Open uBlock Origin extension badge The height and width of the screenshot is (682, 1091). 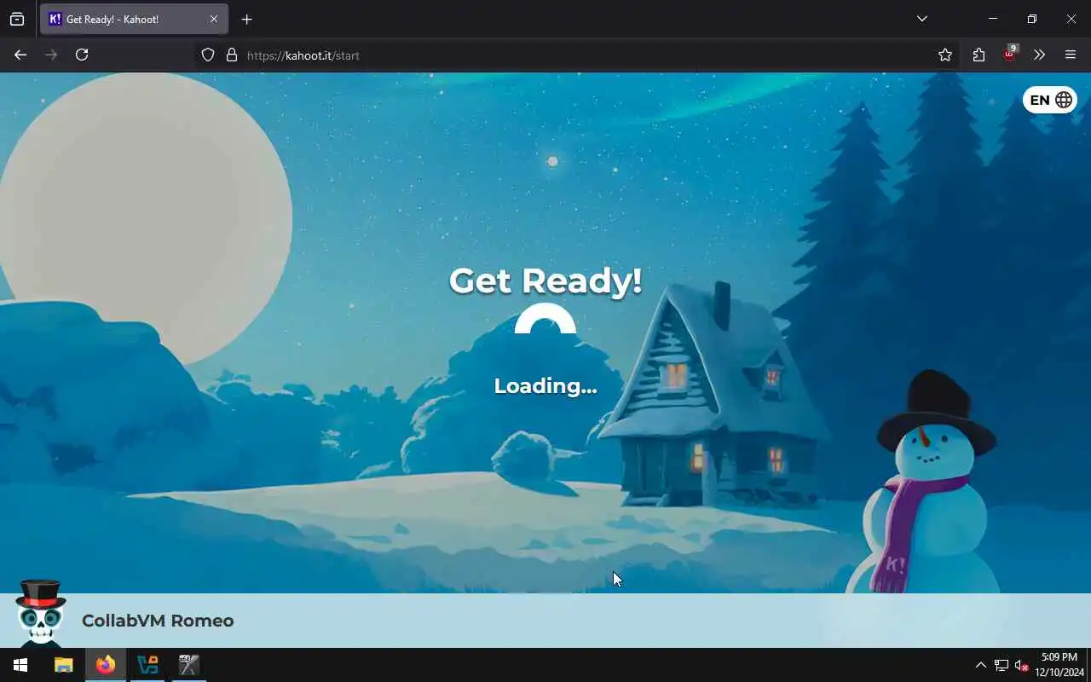coord(1009,54)
